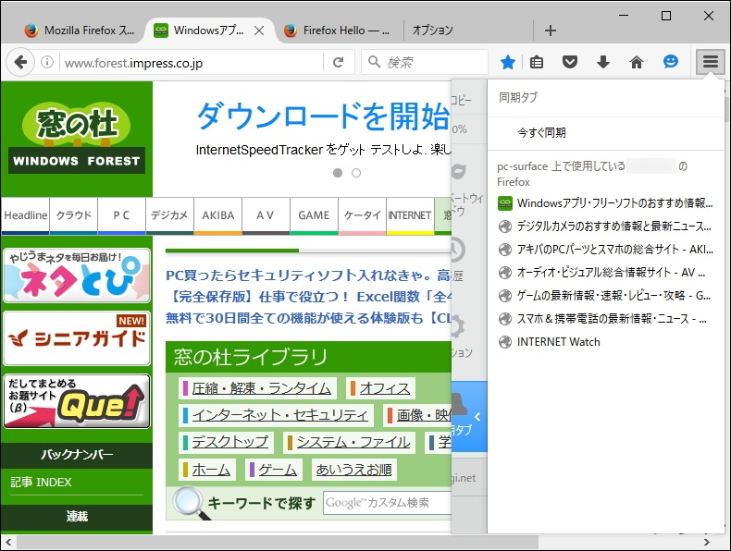731x551 pixels.
Task: Select the AKIBA navigation tab
Action: (x=217, y=215)
